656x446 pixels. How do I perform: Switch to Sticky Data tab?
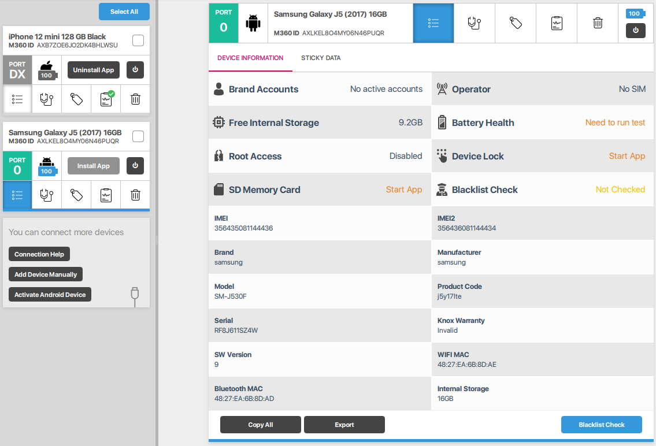(321, 58)
